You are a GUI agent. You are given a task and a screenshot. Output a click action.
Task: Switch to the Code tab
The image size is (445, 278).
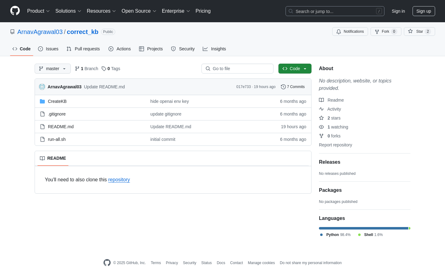pyautogui.click(x=22, y=49)
